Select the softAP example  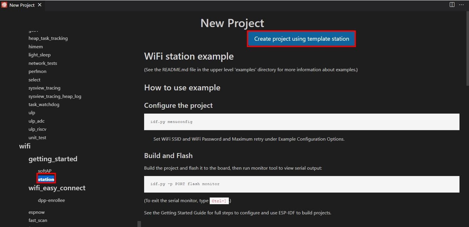point(44,171)
